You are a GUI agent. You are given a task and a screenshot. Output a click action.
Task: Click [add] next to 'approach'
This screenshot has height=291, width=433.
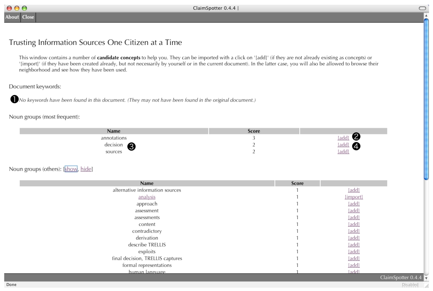[x=354, y=204]
